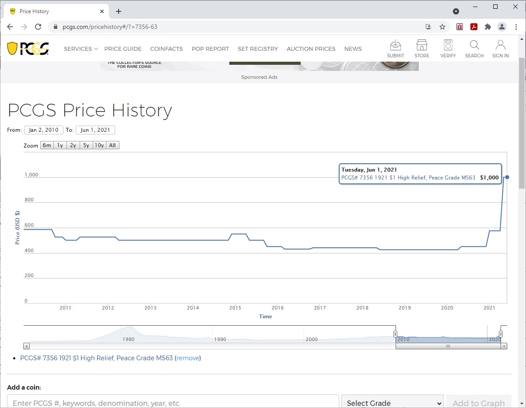Click the Sign In person icon

pyautogui.click(x=500, y=49)
